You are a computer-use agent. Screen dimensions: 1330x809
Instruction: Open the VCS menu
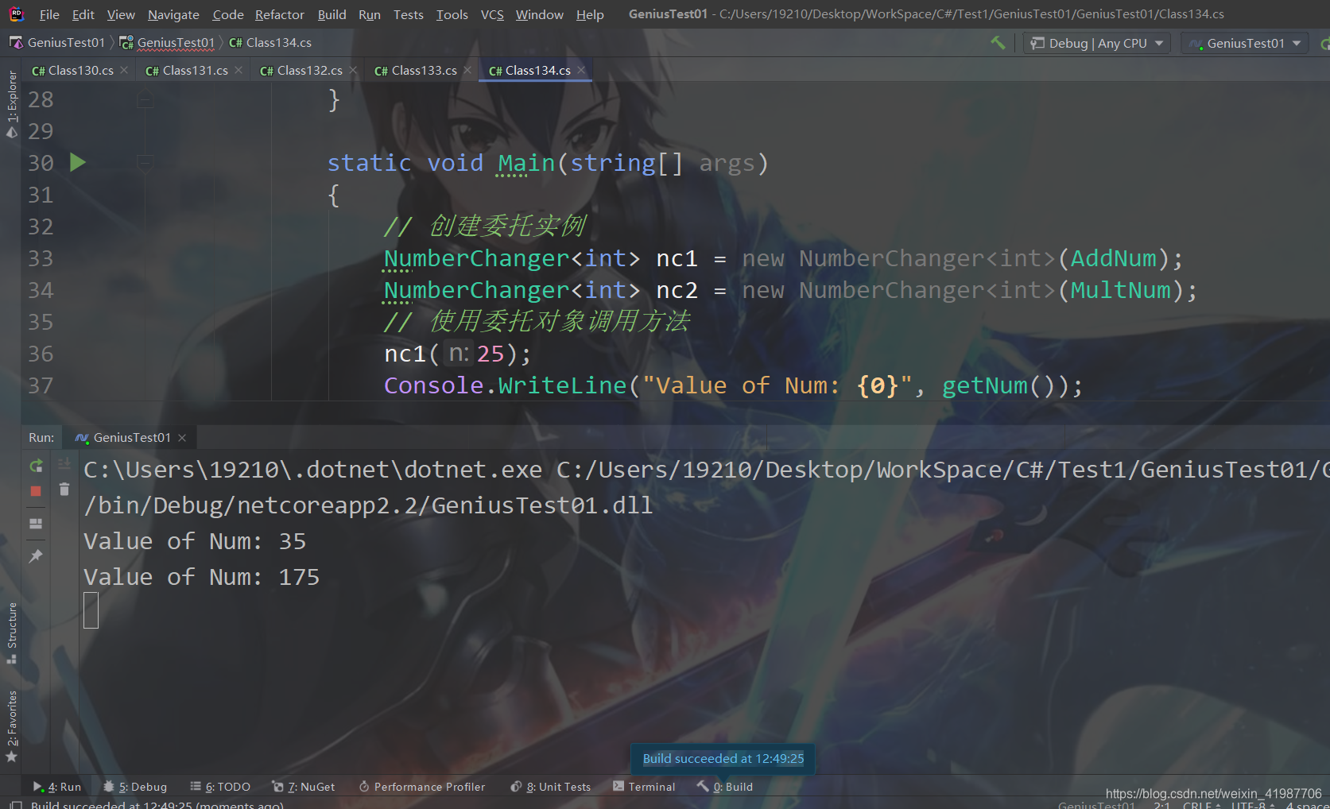[492, 14]
